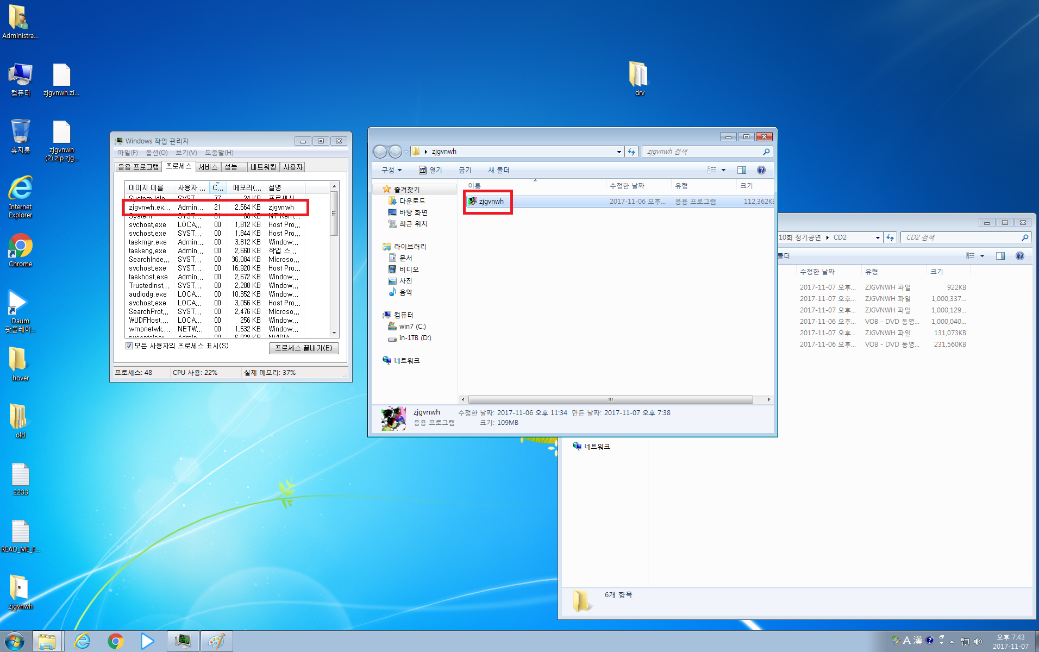Open the drv folder on desktop
The height and width of the screenshot is (652, 1039).
(640, 79)
